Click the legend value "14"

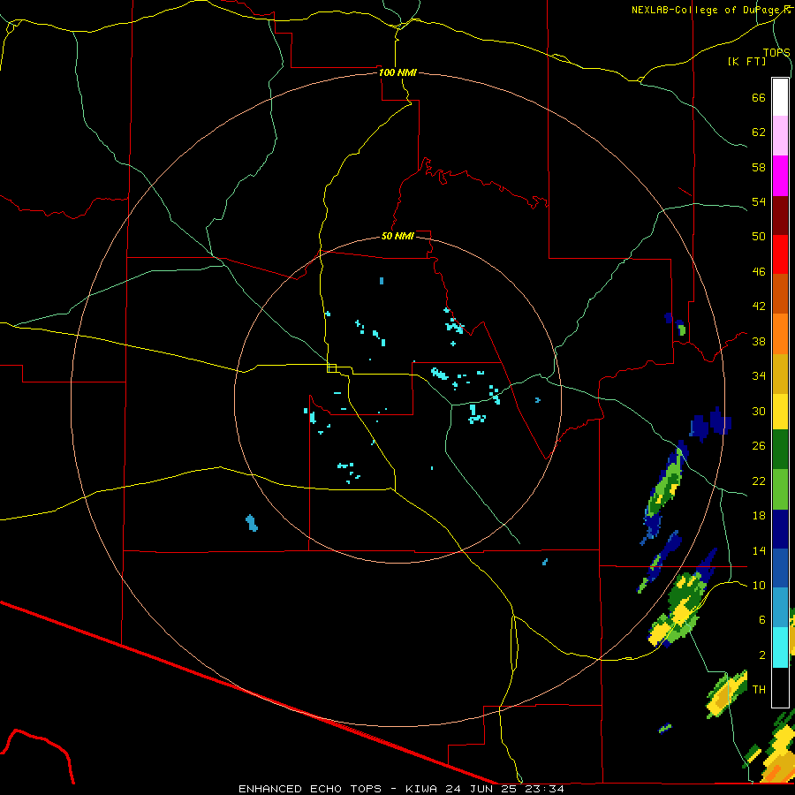point(759,550)
